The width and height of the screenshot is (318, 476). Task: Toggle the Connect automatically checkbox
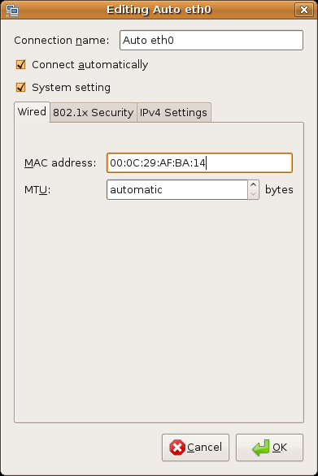pos(20,64)
